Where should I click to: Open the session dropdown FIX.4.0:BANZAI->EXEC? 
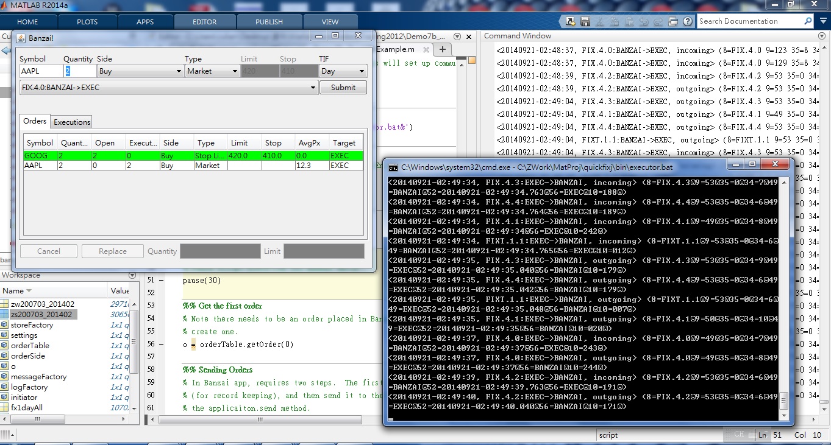169,88
